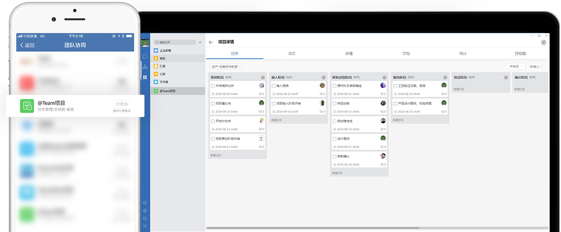Image resolution: width=561 pixels, height=232 pixels.
Task: Switch to the 动态 tab
Action: [292, 53]
